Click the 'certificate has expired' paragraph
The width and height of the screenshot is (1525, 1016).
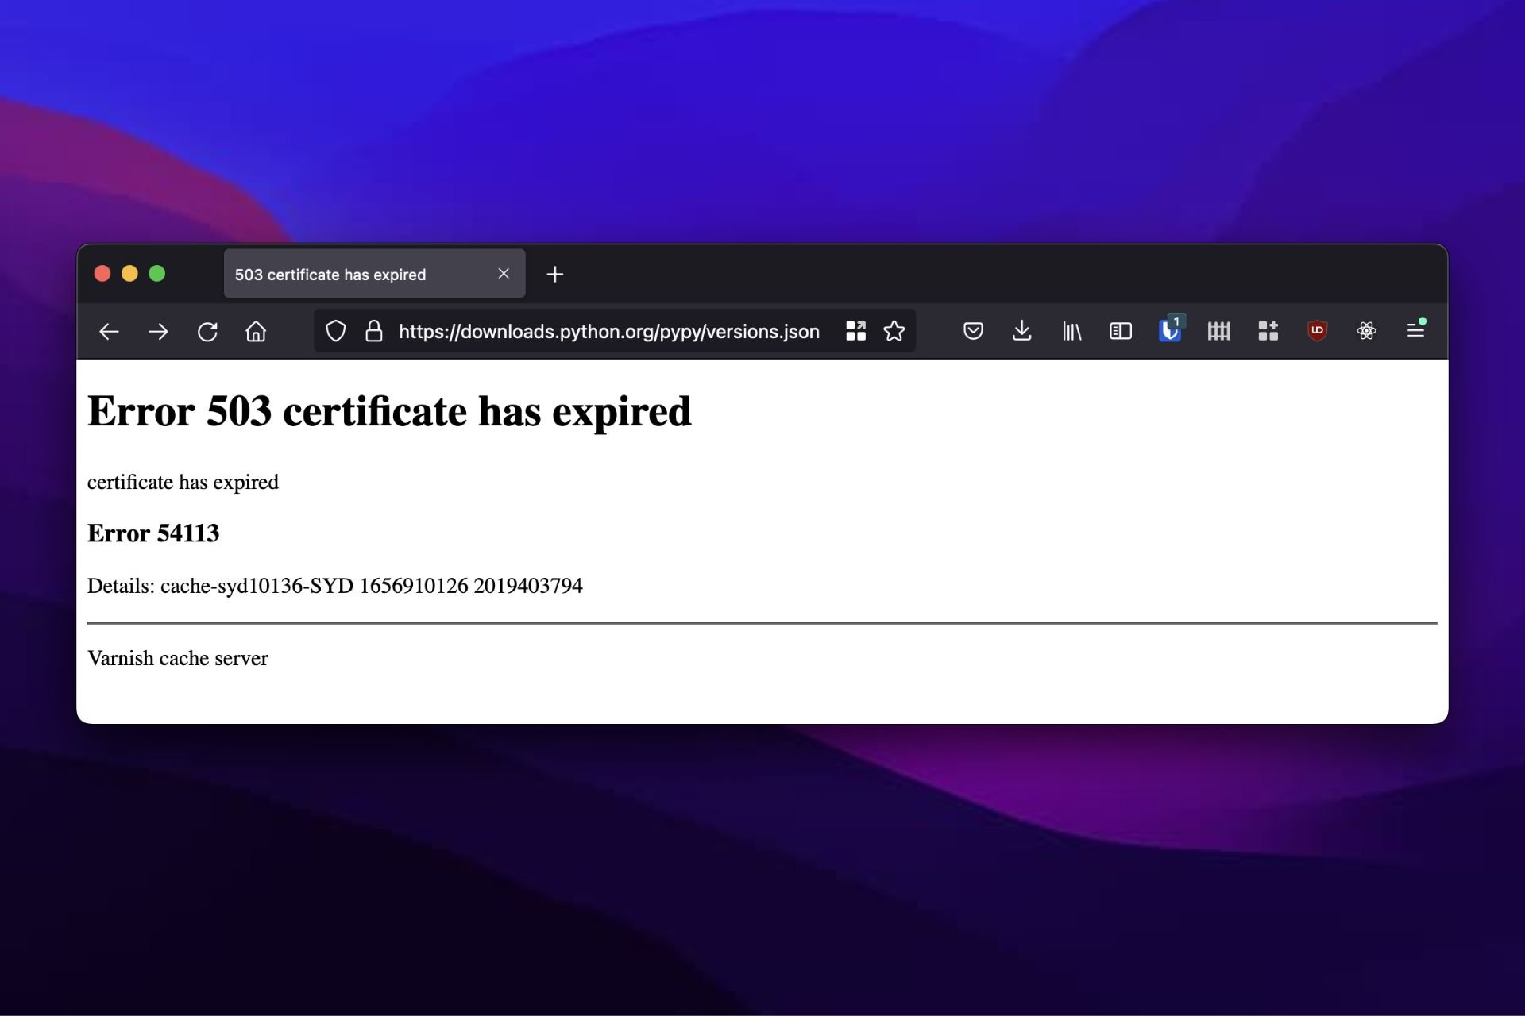click(183, 483)
